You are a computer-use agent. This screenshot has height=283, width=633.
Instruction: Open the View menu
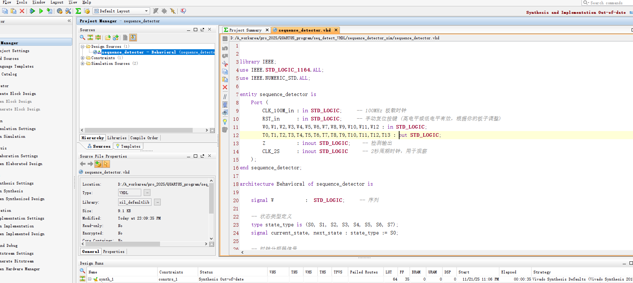(x=73, y=2)
